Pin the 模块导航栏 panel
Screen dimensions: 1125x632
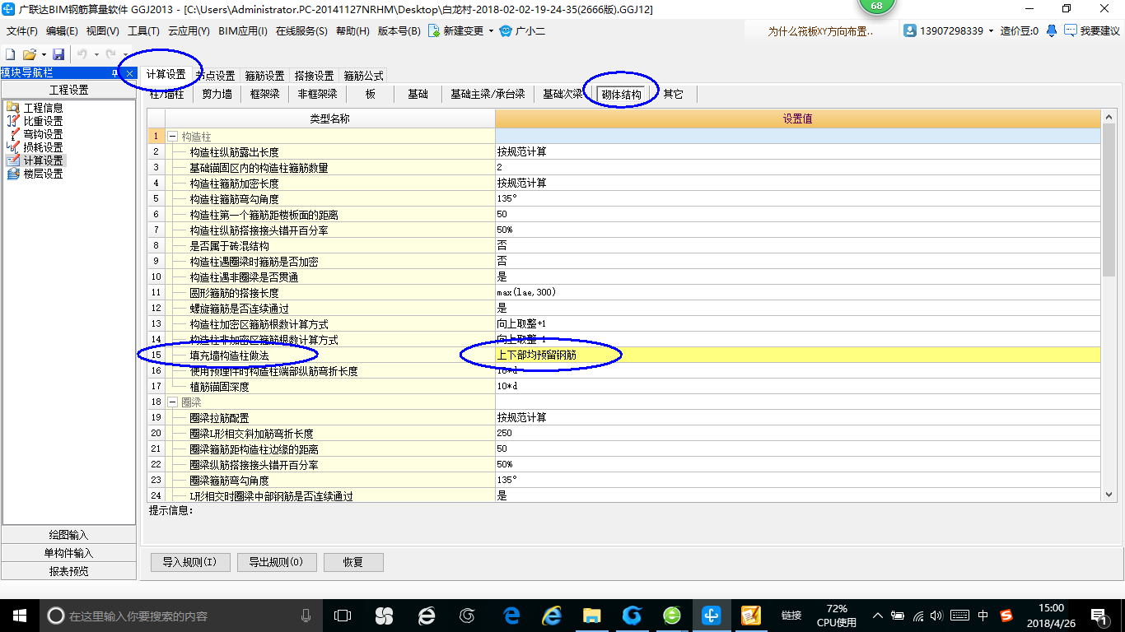click(x=115, y=73)
